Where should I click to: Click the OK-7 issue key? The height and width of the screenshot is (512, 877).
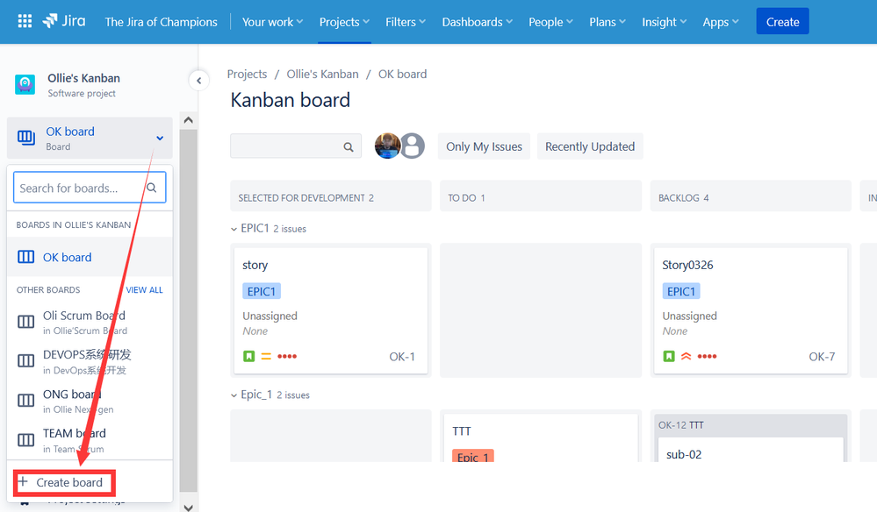click(x=822, y=356)
